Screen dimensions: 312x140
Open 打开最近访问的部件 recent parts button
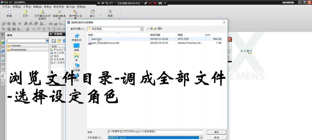(x=42, y=15)
